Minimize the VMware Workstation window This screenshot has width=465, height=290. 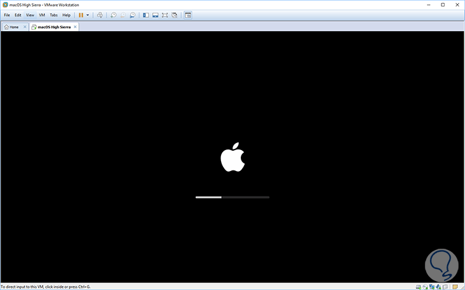pos(429,4)
